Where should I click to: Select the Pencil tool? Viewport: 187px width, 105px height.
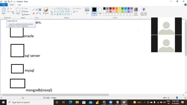33,10
